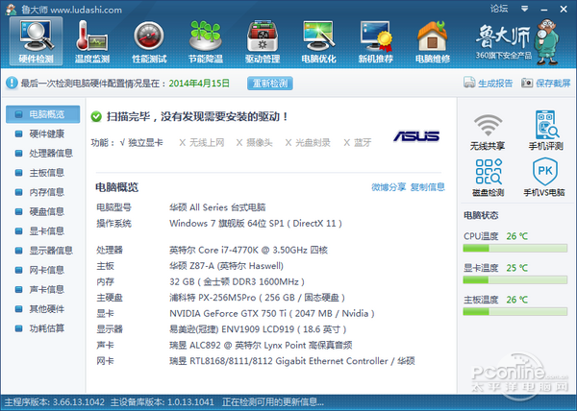
Task: Open the 驱动管理 driver box icon
Action: (x=263, y=41)
